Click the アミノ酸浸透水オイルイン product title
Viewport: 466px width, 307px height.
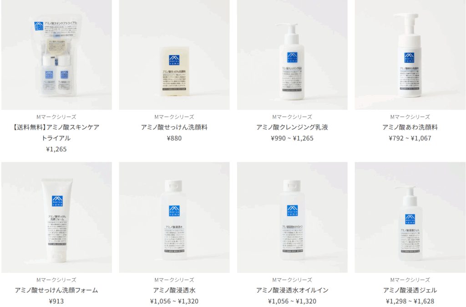(292, 290)
